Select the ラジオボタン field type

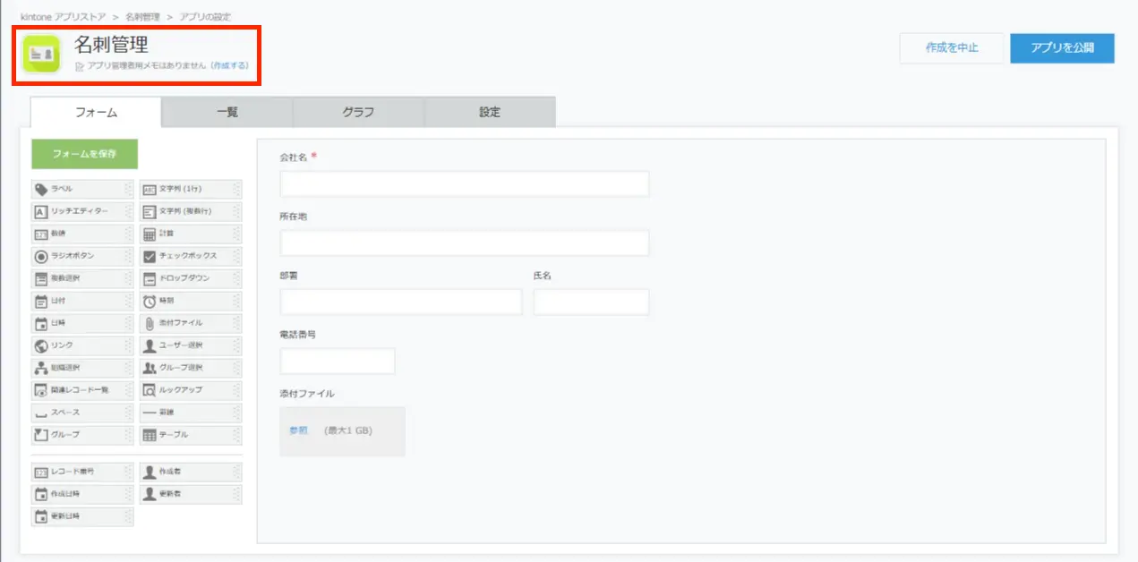[x=81, y=256]
